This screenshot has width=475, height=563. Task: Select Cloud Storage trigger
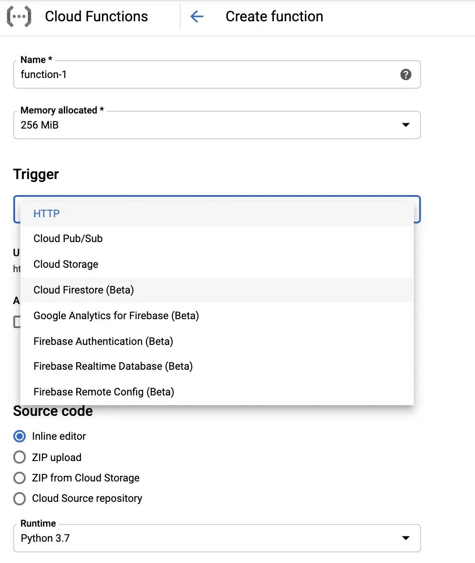[x=217, y=264]
